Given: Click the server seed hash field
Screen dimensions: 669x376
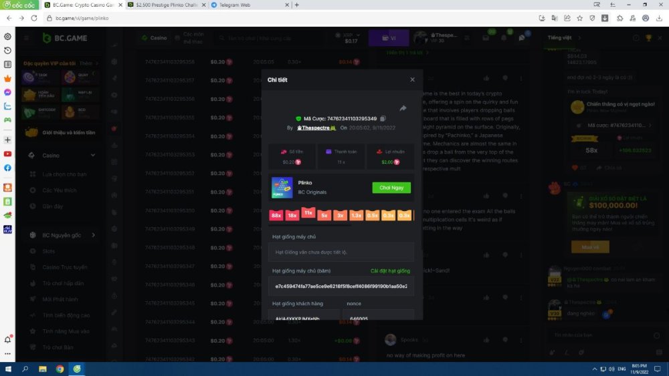Looking at the screenshot, I should pos(341,285).
